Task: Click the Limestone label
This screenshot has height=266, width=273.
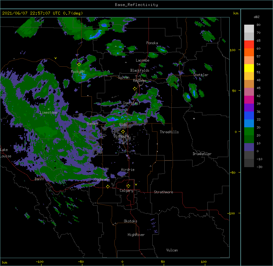Action: point(48,112)
